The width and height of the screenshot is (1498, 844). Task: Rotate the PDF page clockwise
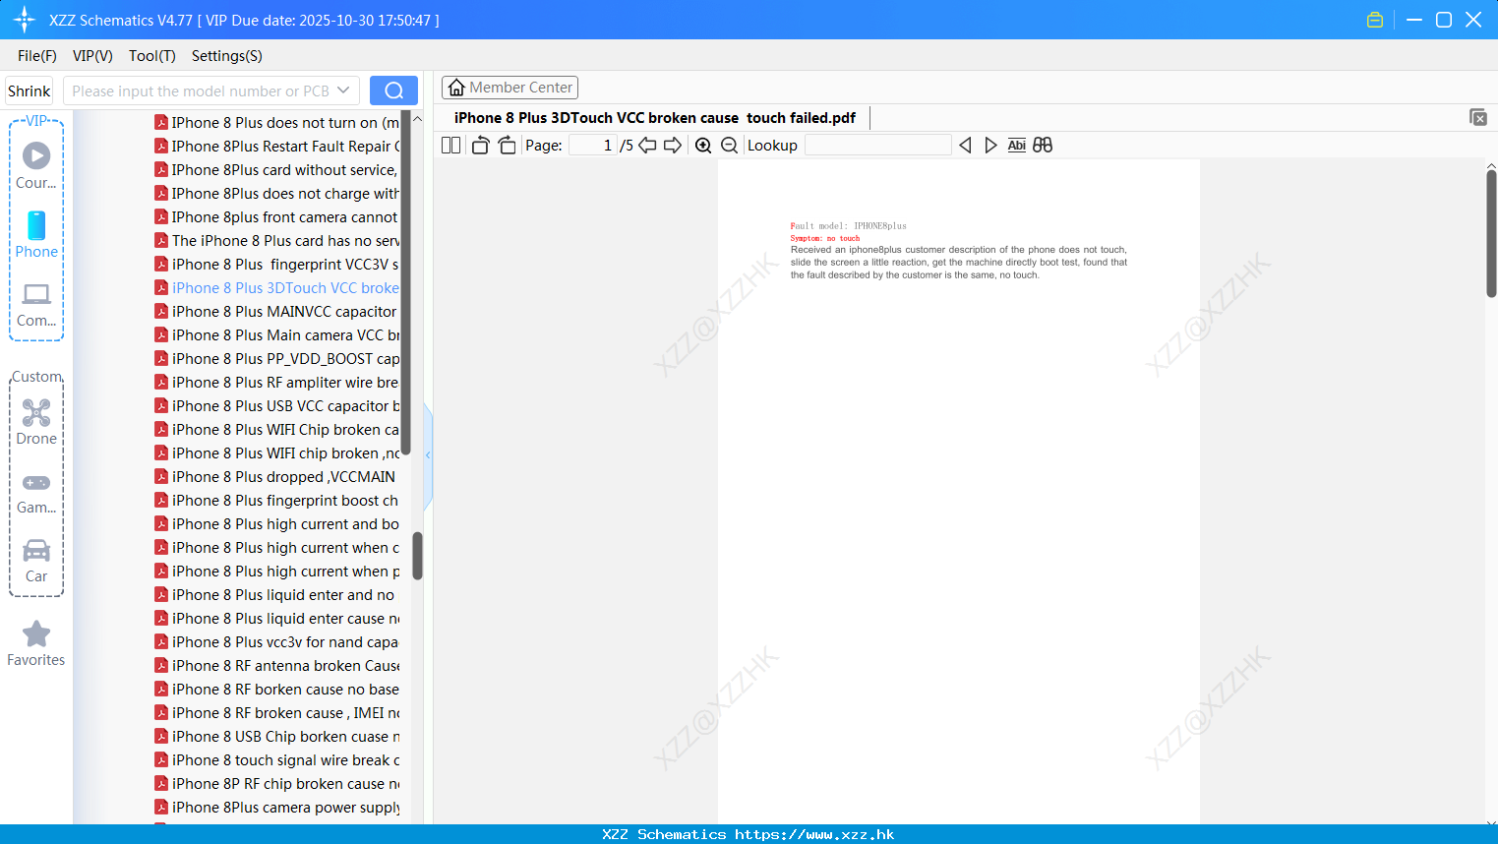coord(507,146)
